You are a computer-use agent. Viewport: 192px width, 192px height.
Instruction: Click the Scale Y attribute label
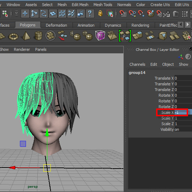pyautogui.click(x=167, y=118)
